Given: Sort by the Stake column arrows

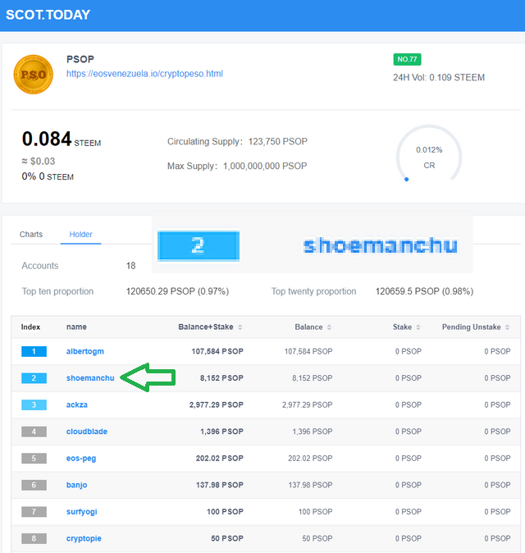Looking at the screenshot, I should (x=418, y=327).
